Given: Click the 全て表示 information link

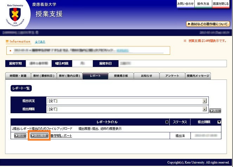Looking at the screenshot, I should point(40,42).
